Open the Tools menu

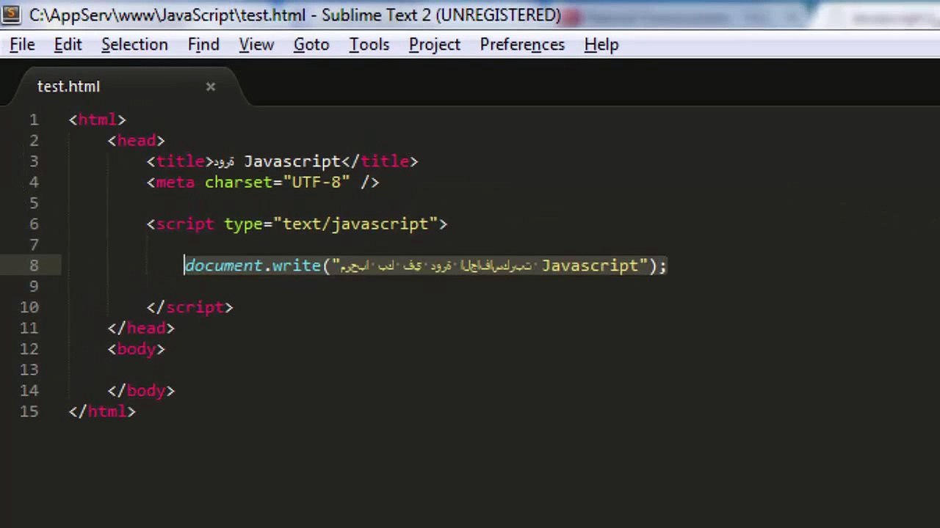tap(369, 45)
